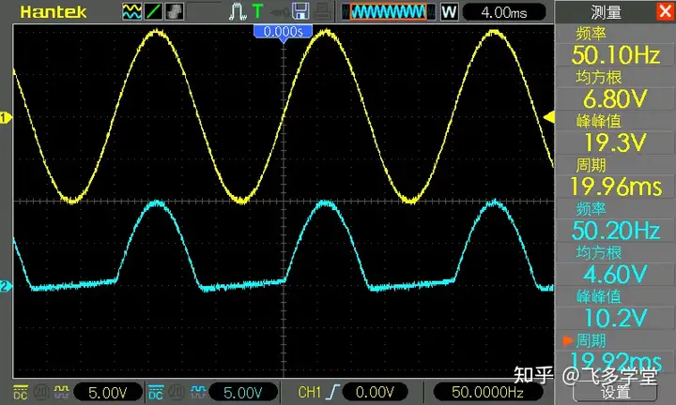The image size is (676, 405).
Task: Select the cyan 峰峰值 10.2V measurement
Action: point(615,309)
